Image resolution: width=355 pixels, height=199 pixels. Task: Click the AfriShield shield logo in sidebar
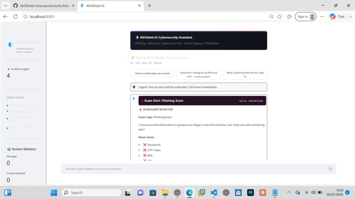(11, 45)
